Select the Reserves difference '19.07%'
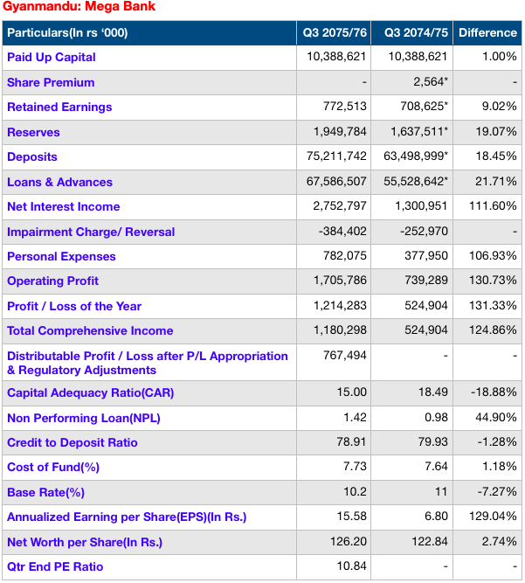The width and height of the screenshot is (525, 583). 496,132
